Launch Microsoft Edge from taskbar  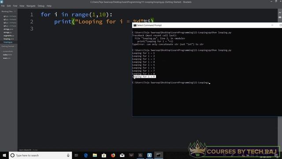(86, 155)
